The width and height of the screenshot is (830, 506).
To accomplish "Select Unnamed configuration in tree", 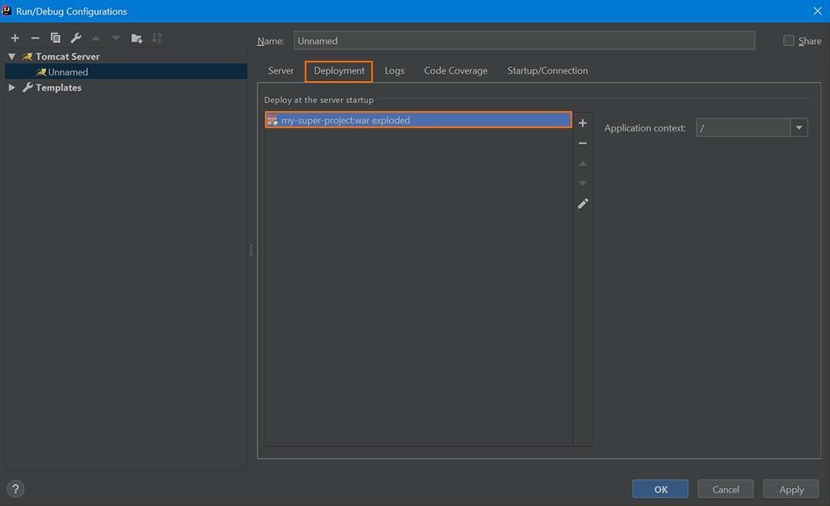I will tap(126, 72).
